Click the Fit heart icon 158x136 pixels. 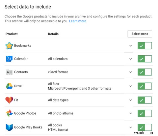9,100
